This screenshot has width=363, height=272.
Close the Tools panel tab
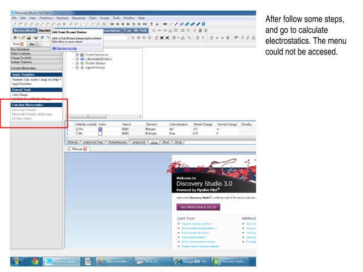coord(22,44)
